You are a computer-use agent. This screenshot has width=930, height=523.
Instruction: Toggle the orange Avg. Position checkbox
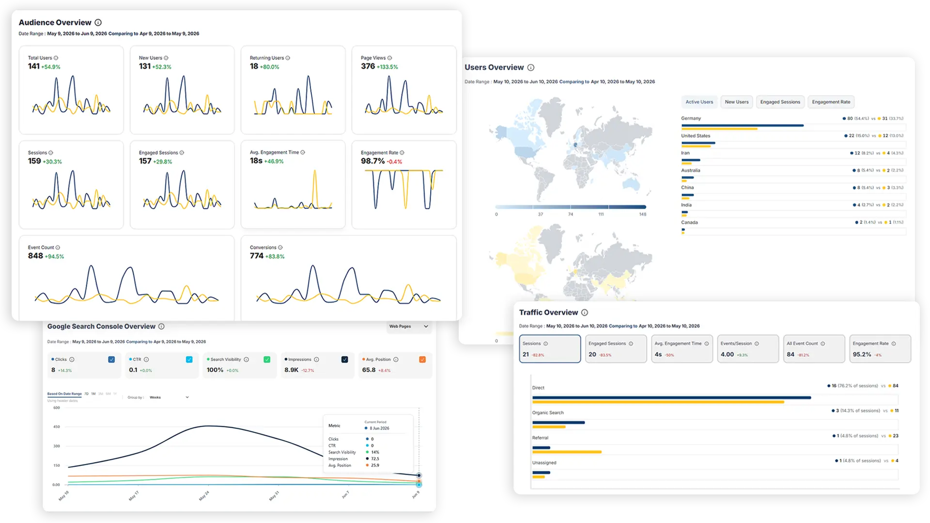pos(422,359)
